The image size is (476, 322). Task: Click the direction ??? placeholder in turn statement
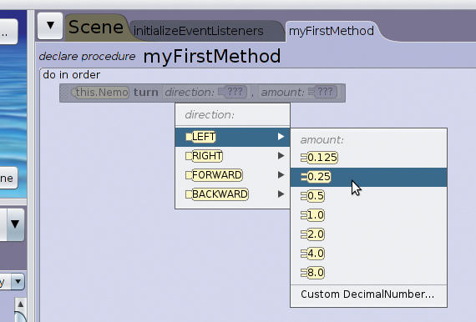pos(232,92)
